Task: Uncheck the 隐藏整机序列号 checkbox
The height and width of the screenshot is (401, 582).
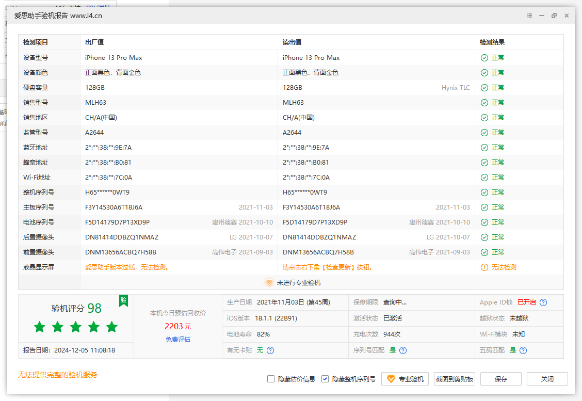Action: 325,379
